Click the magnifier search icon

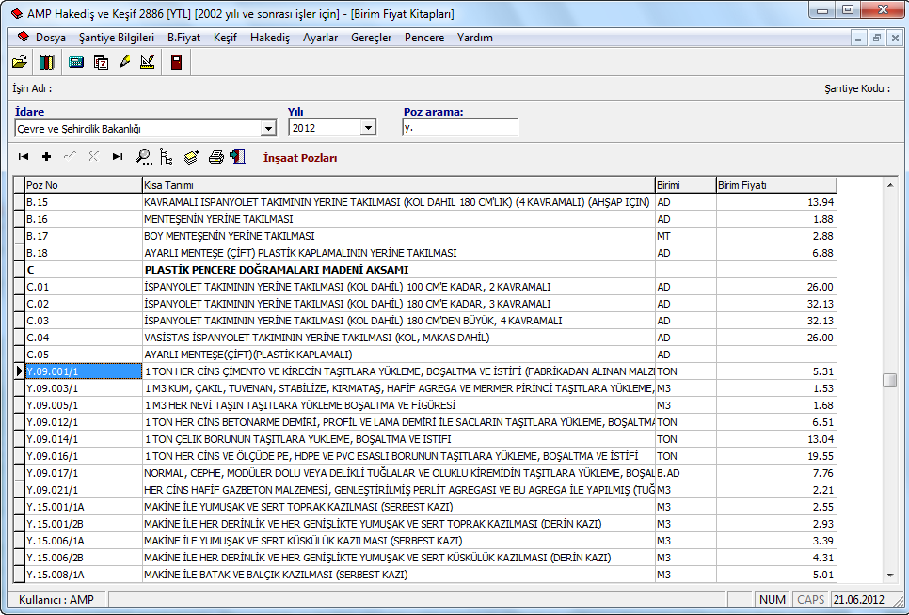[143, 157]
